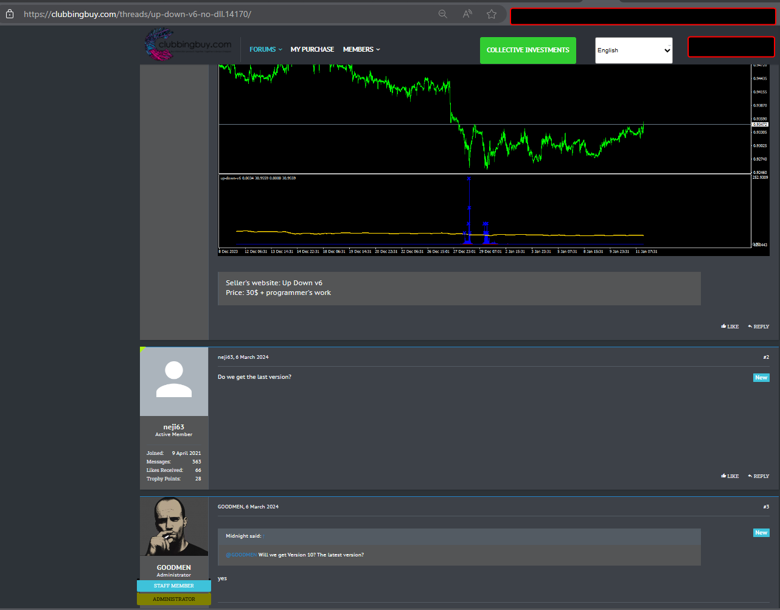Expand the Forums dropdown menu

(x=266, y=49)
